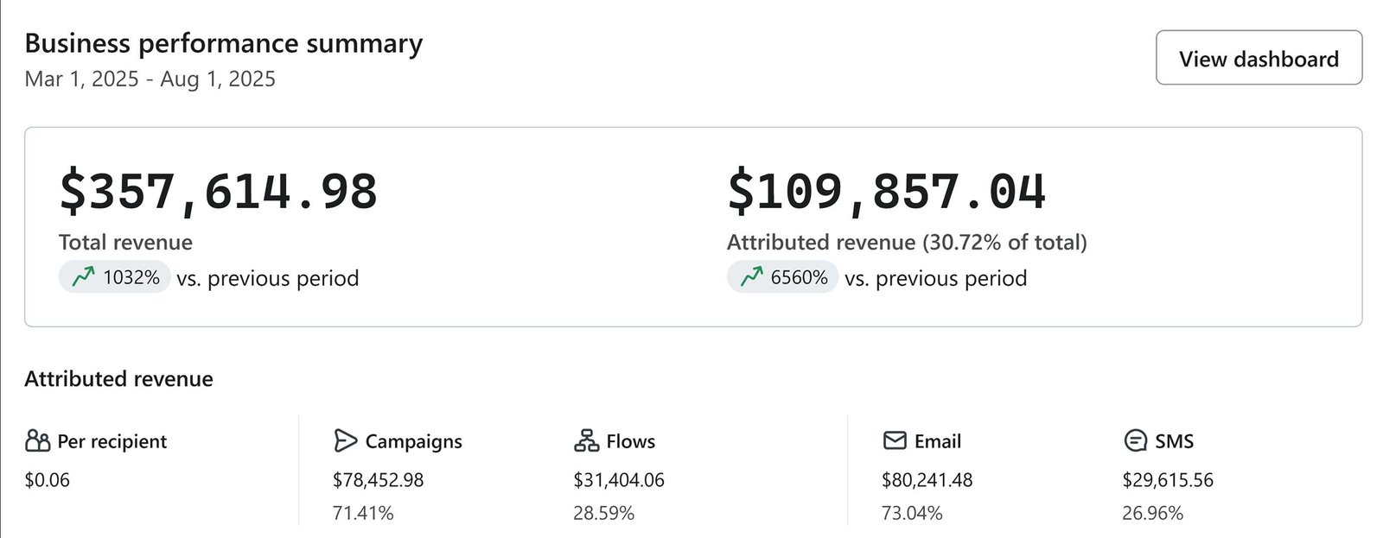
Task: Click the Per recipient value $0.06
Action: (x=47, y=480)
